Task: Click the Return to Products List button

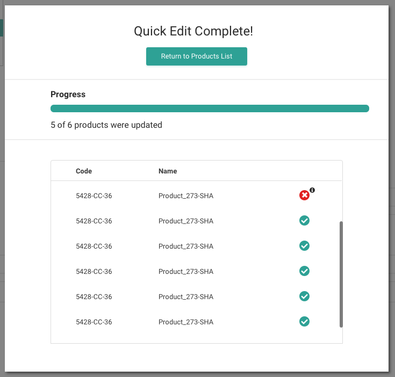Action: (197, 56)
